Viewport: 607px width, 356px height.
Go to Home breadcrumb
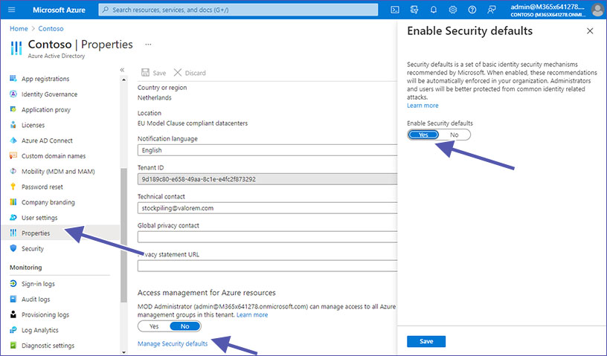(x=19, y=29)
